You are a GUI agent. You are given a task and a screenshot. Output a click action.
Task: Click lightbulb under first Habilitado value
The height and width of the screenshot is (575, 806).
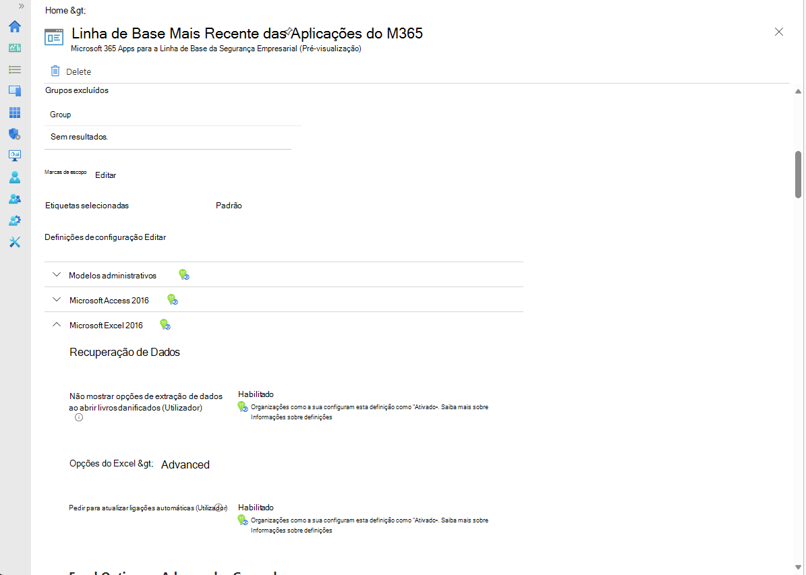pos(243,407)
